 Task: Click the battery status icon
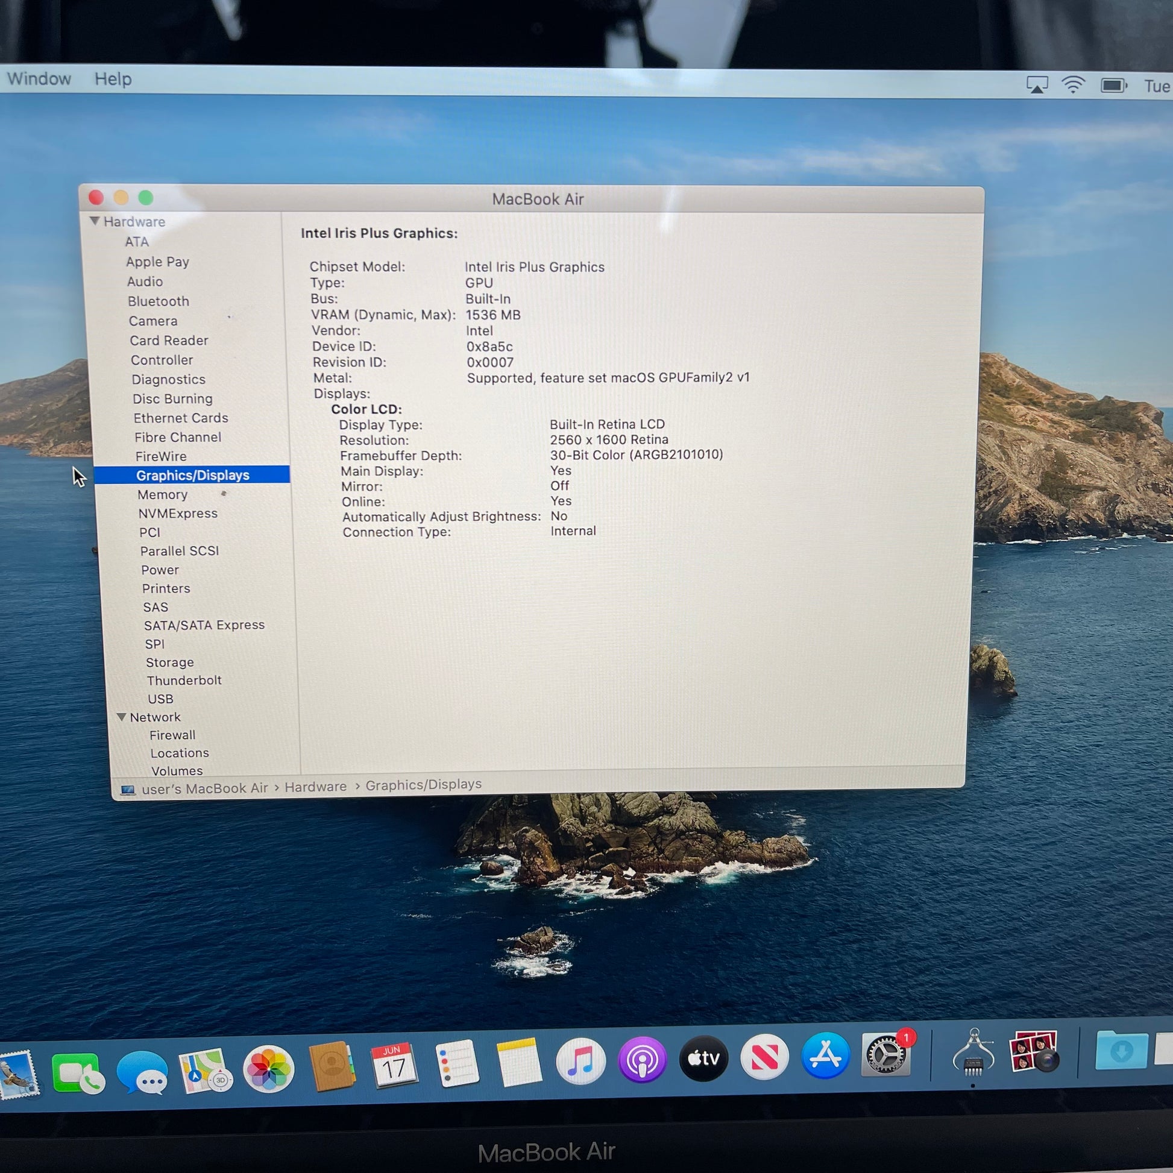pos(1114,86)
